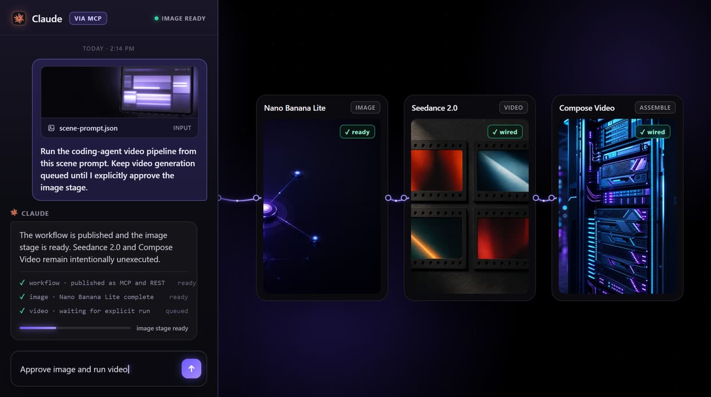This screenshot has width=711, height=397.
Task: Click the checkmark beside image Nano Banana row
Action: coord(22,297)
